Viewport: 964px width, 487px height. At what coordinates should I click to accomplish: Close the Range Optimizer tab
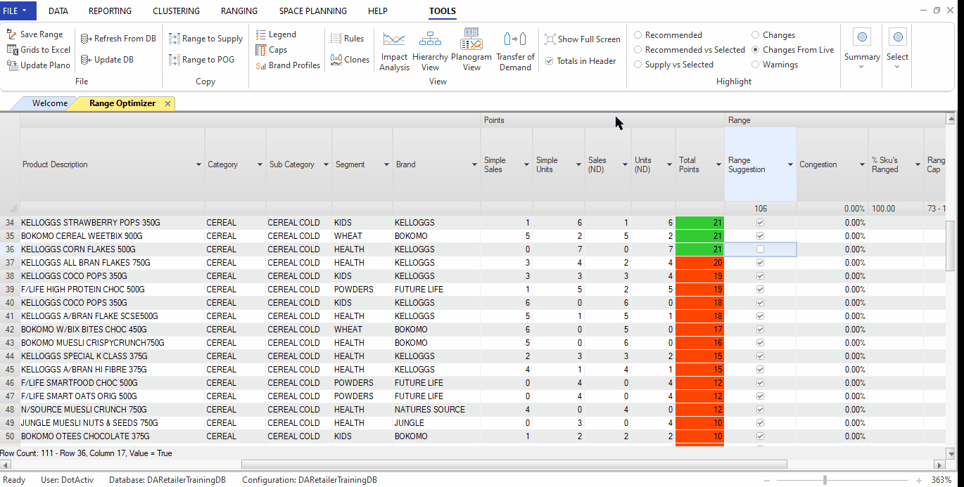tap(167, 103)
